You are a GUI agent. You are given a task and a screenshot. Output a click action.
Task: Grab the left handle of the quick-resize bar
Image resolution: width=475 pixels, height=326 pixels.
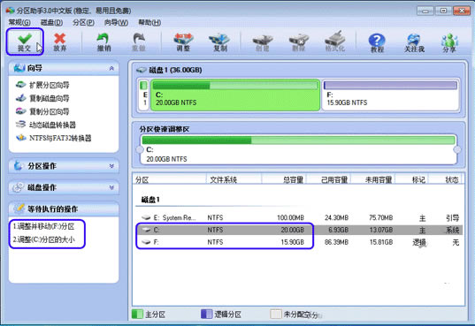140,149
